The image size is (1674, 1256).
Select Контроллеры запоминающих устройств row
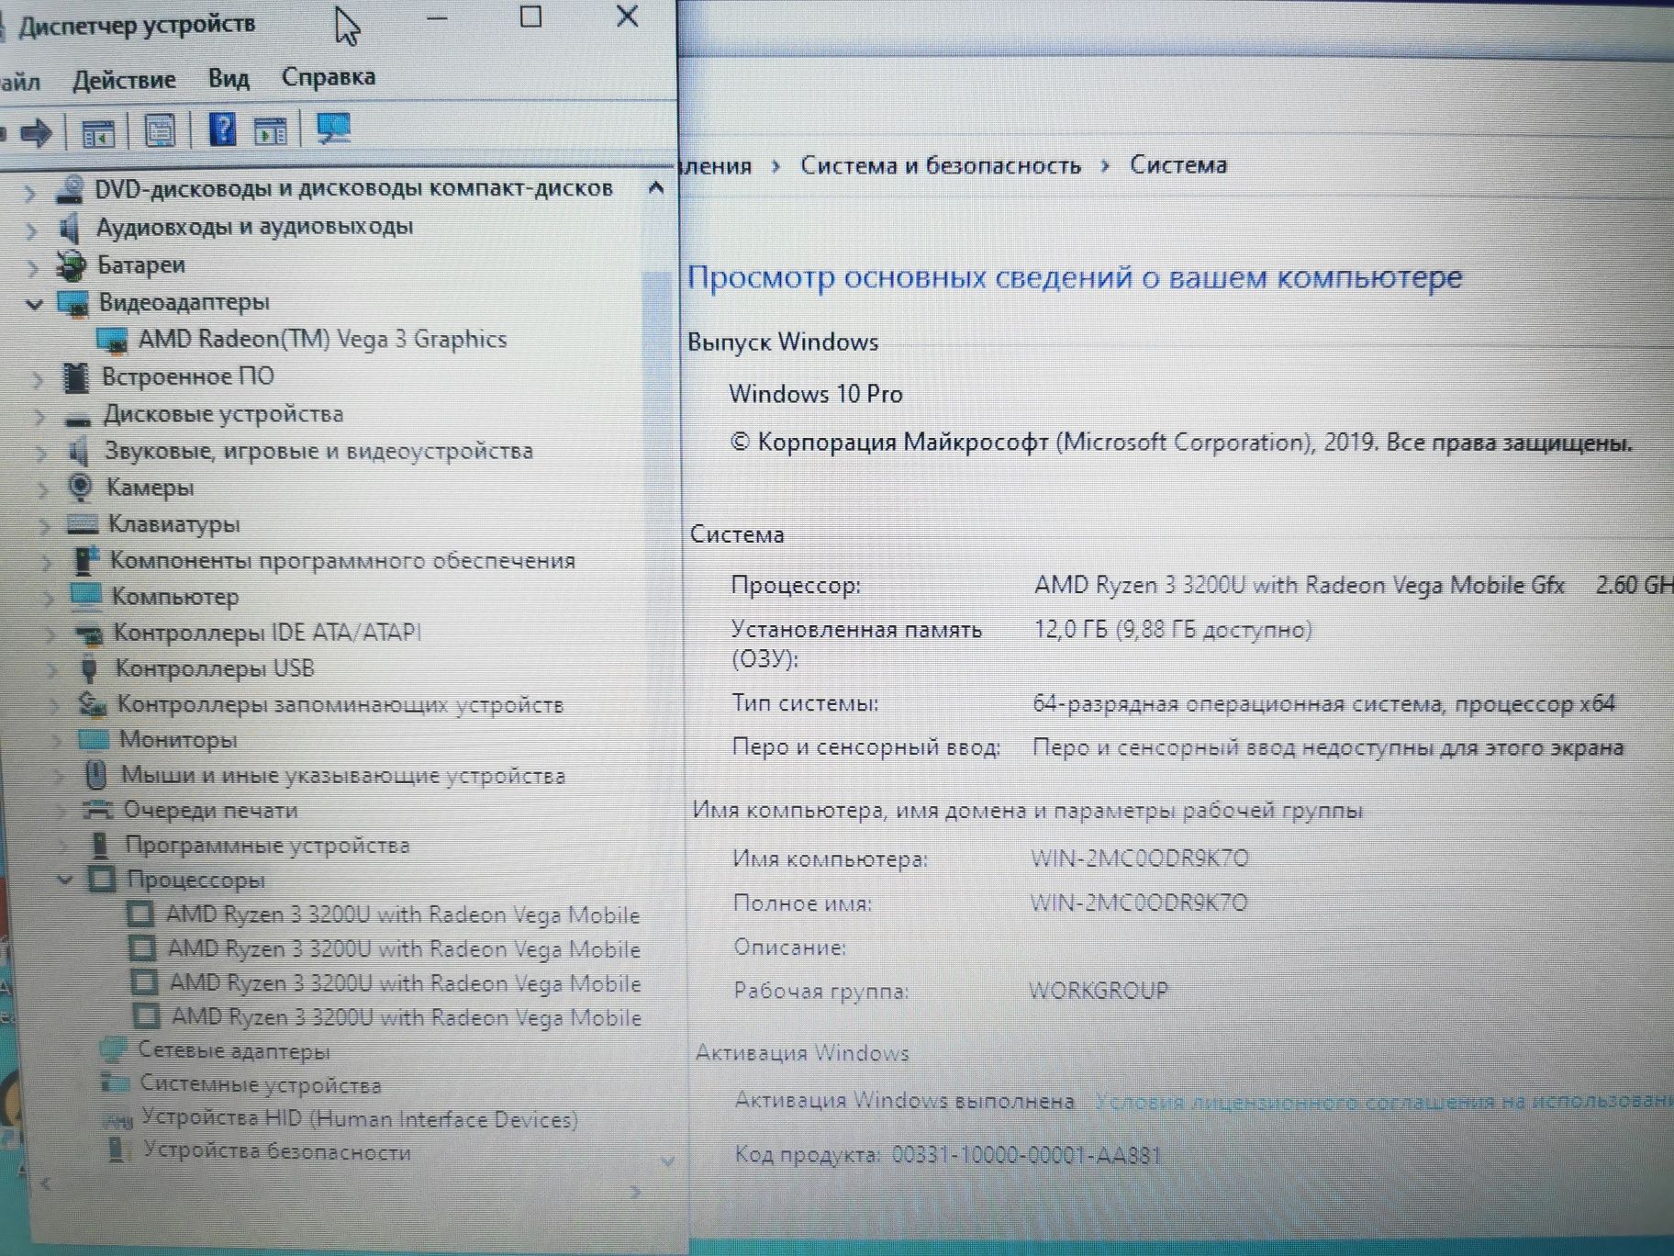tap(340, 705)
